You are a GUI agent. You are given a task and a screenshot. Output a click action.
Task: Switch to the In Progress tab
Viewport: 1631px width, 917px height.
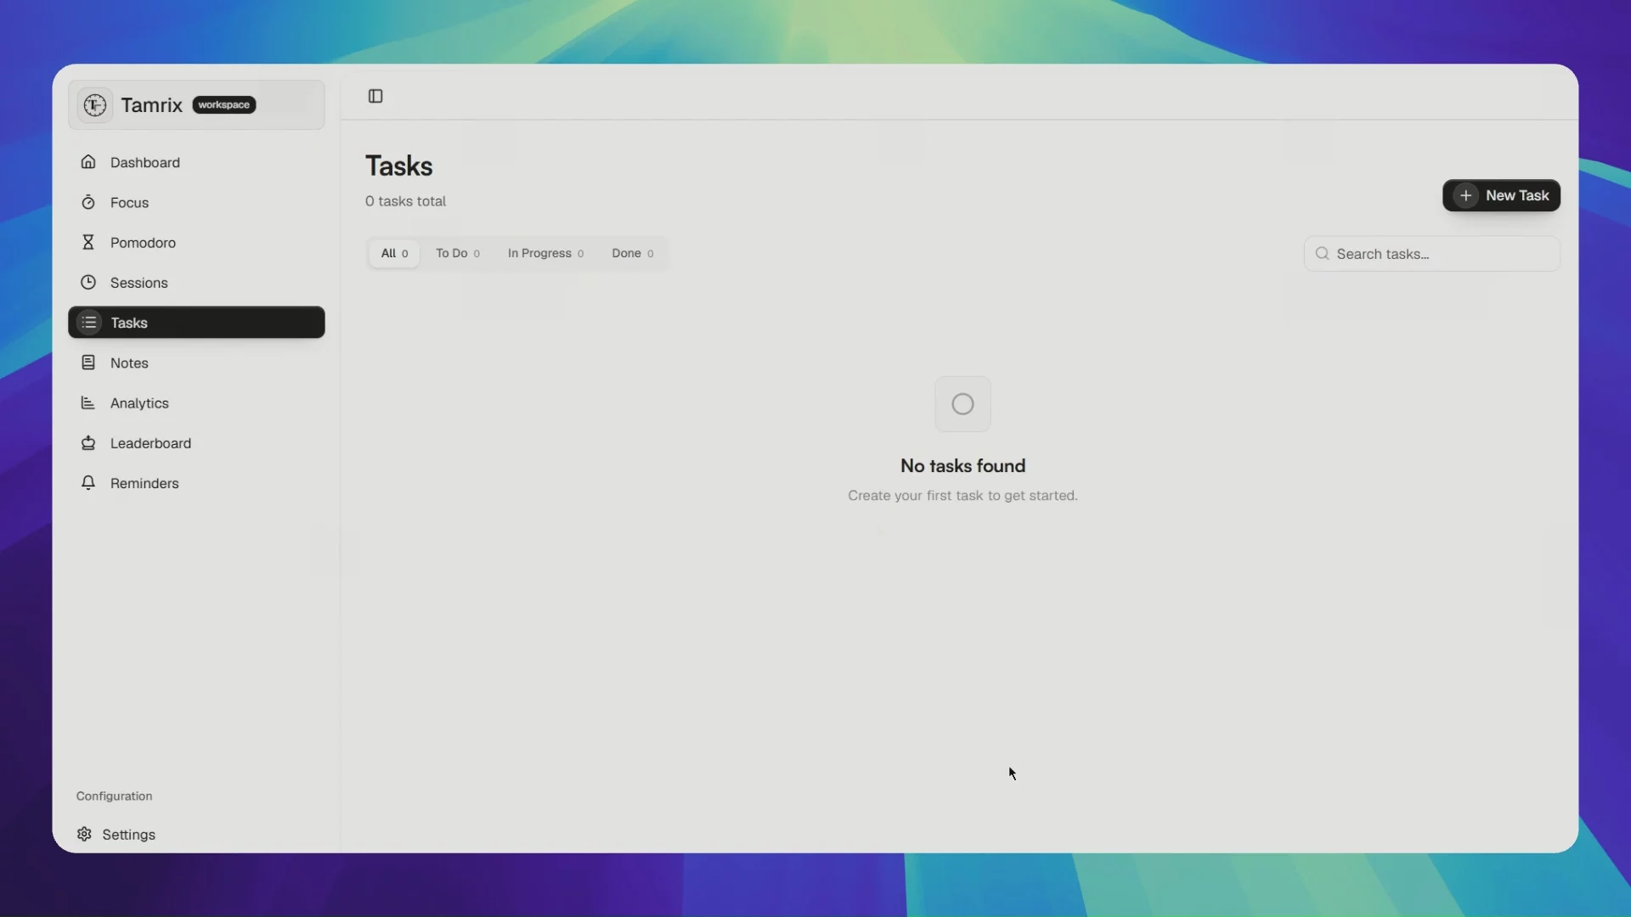point(545,253)
